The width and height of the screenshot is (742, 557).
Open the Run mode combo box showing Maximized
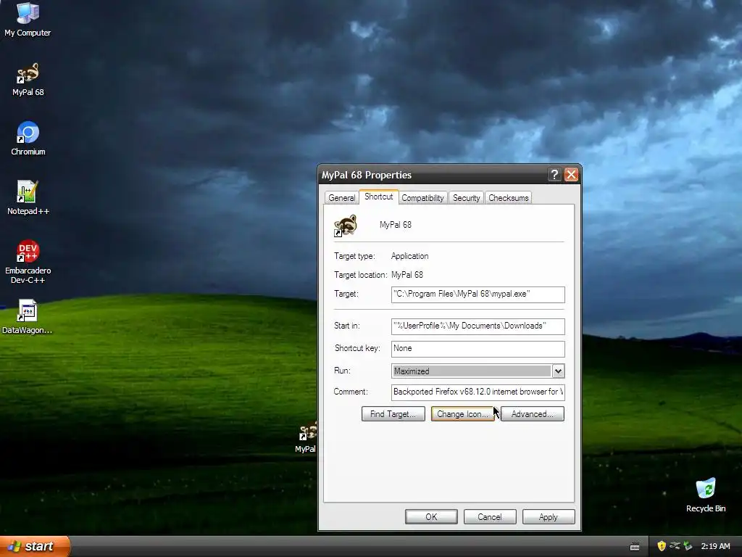[x=478, y=371]
